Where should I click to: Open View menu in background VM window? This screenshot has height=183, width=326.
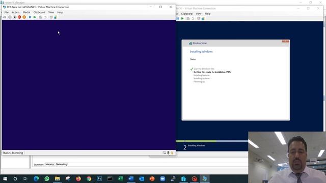(199, 14)
